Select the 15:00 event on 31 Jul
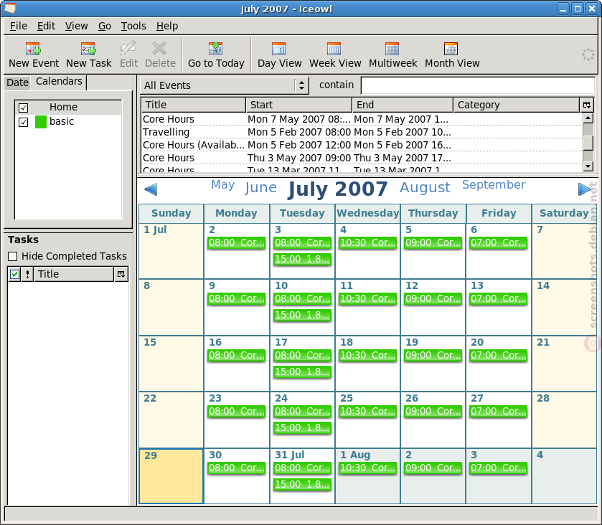 pyautogui.click(x=302, y=485)
